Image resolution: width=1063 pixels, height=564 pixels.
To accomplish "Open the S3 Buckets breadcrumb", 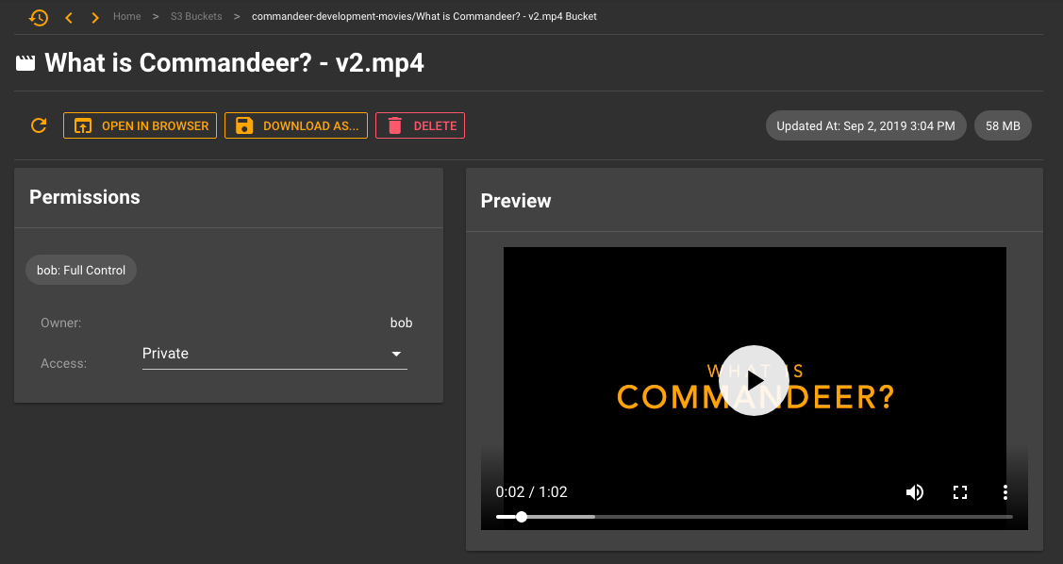I will tap(196, 16).
